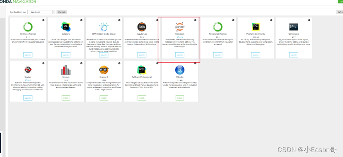Image resolution: width=343 pixels, height=157 pixels.
Task: Click the CMD.exe Prompt green ring logo
Action: pos(28,27)
